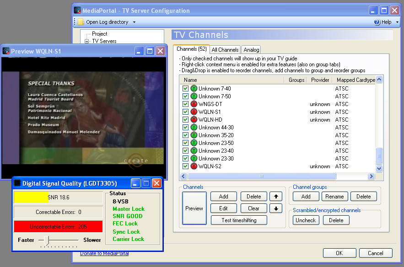Toggle the WQLN-S1 channel checkbox
Screen dimensions: 404x267
click(185, 112)
